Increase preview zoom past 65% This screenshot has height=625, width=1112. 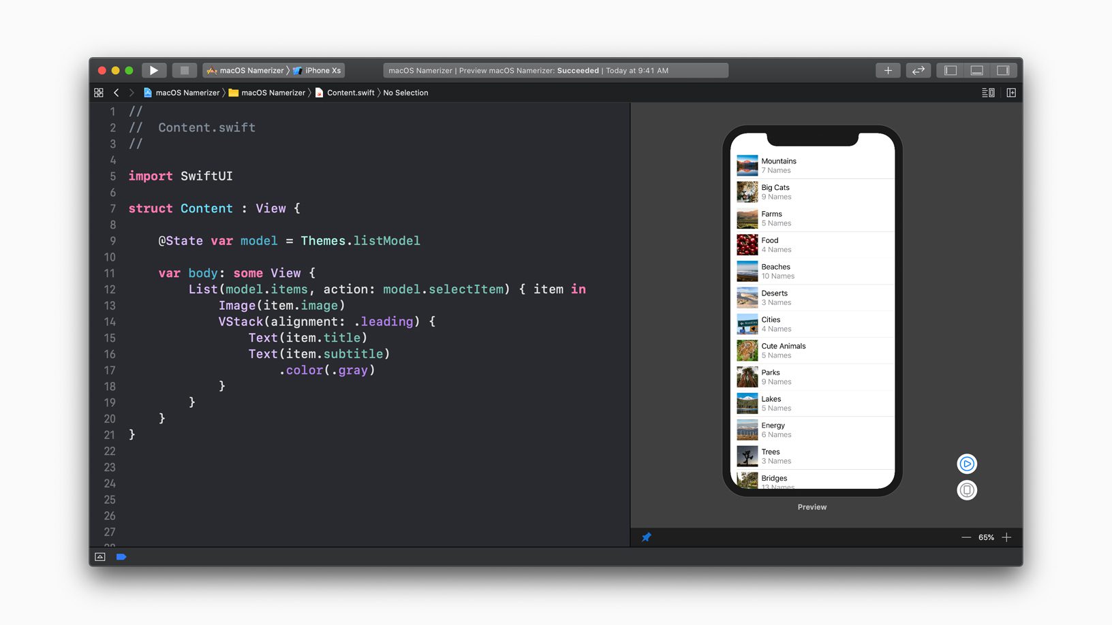[1007, 537]
